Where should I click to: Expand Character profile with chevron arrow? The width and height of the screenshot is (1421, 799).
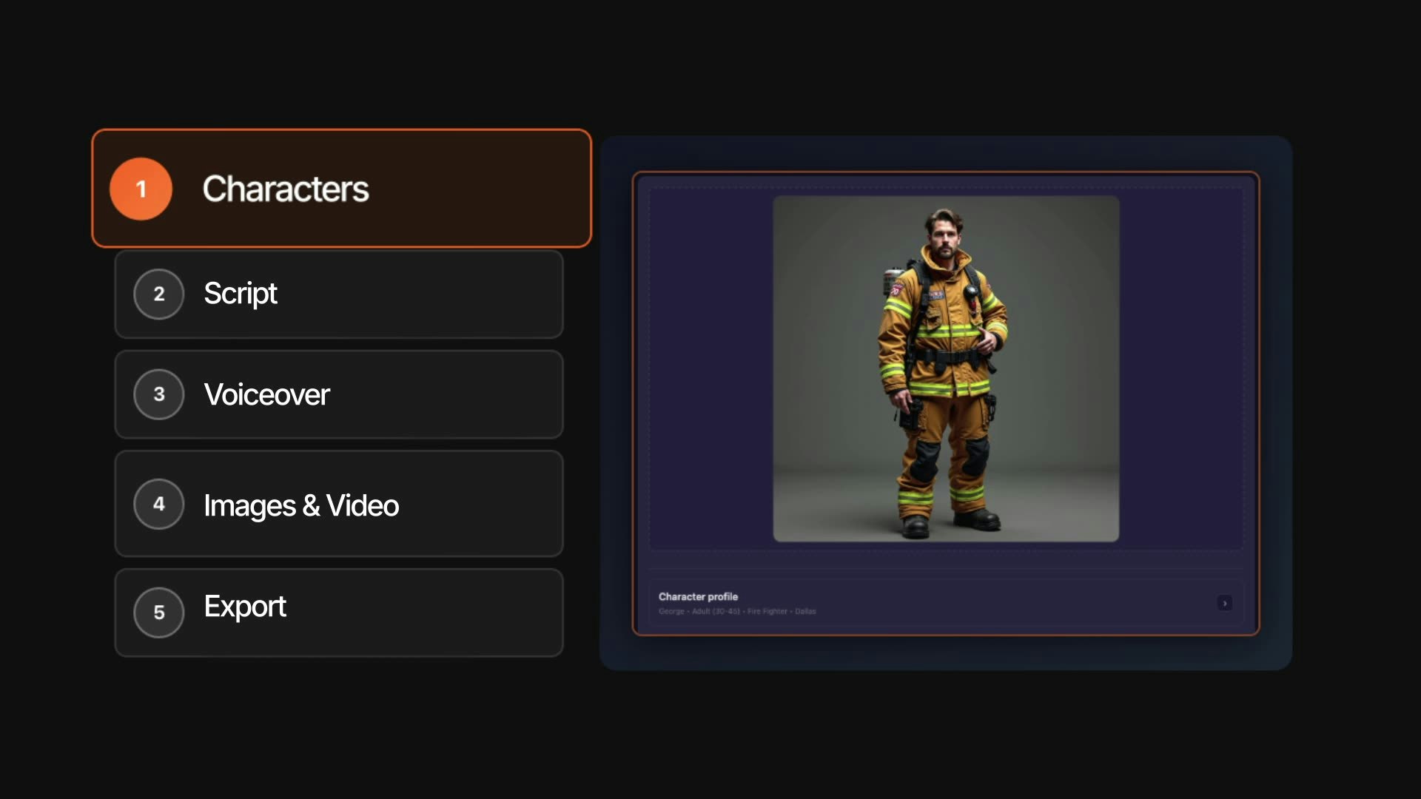click(1225, 603)
